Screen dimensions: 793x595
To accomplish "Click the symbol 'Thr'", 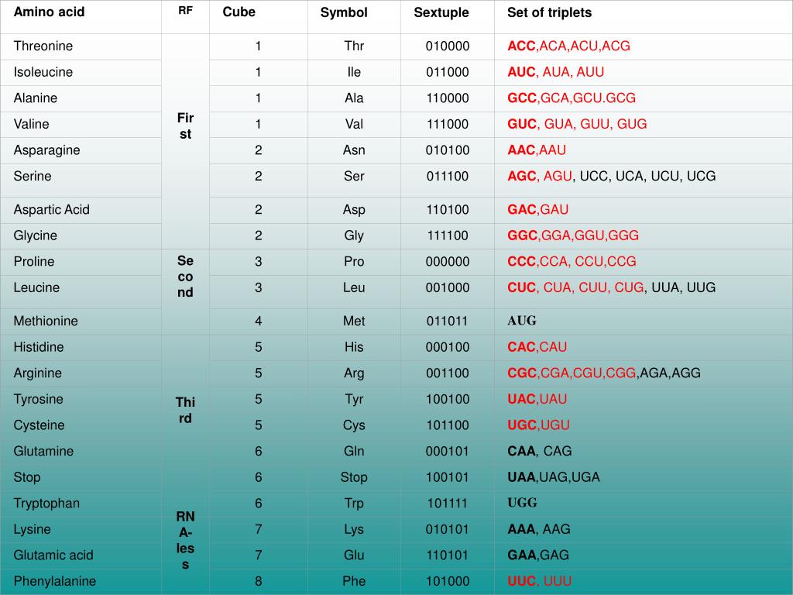I will tap(354, 46).
